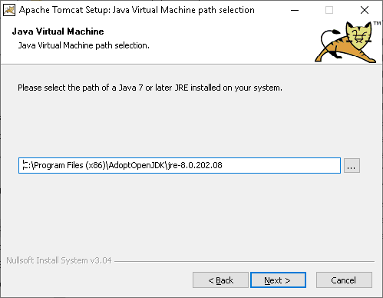Click the "Program Files (x86)" part of the path

pos(70,165)
